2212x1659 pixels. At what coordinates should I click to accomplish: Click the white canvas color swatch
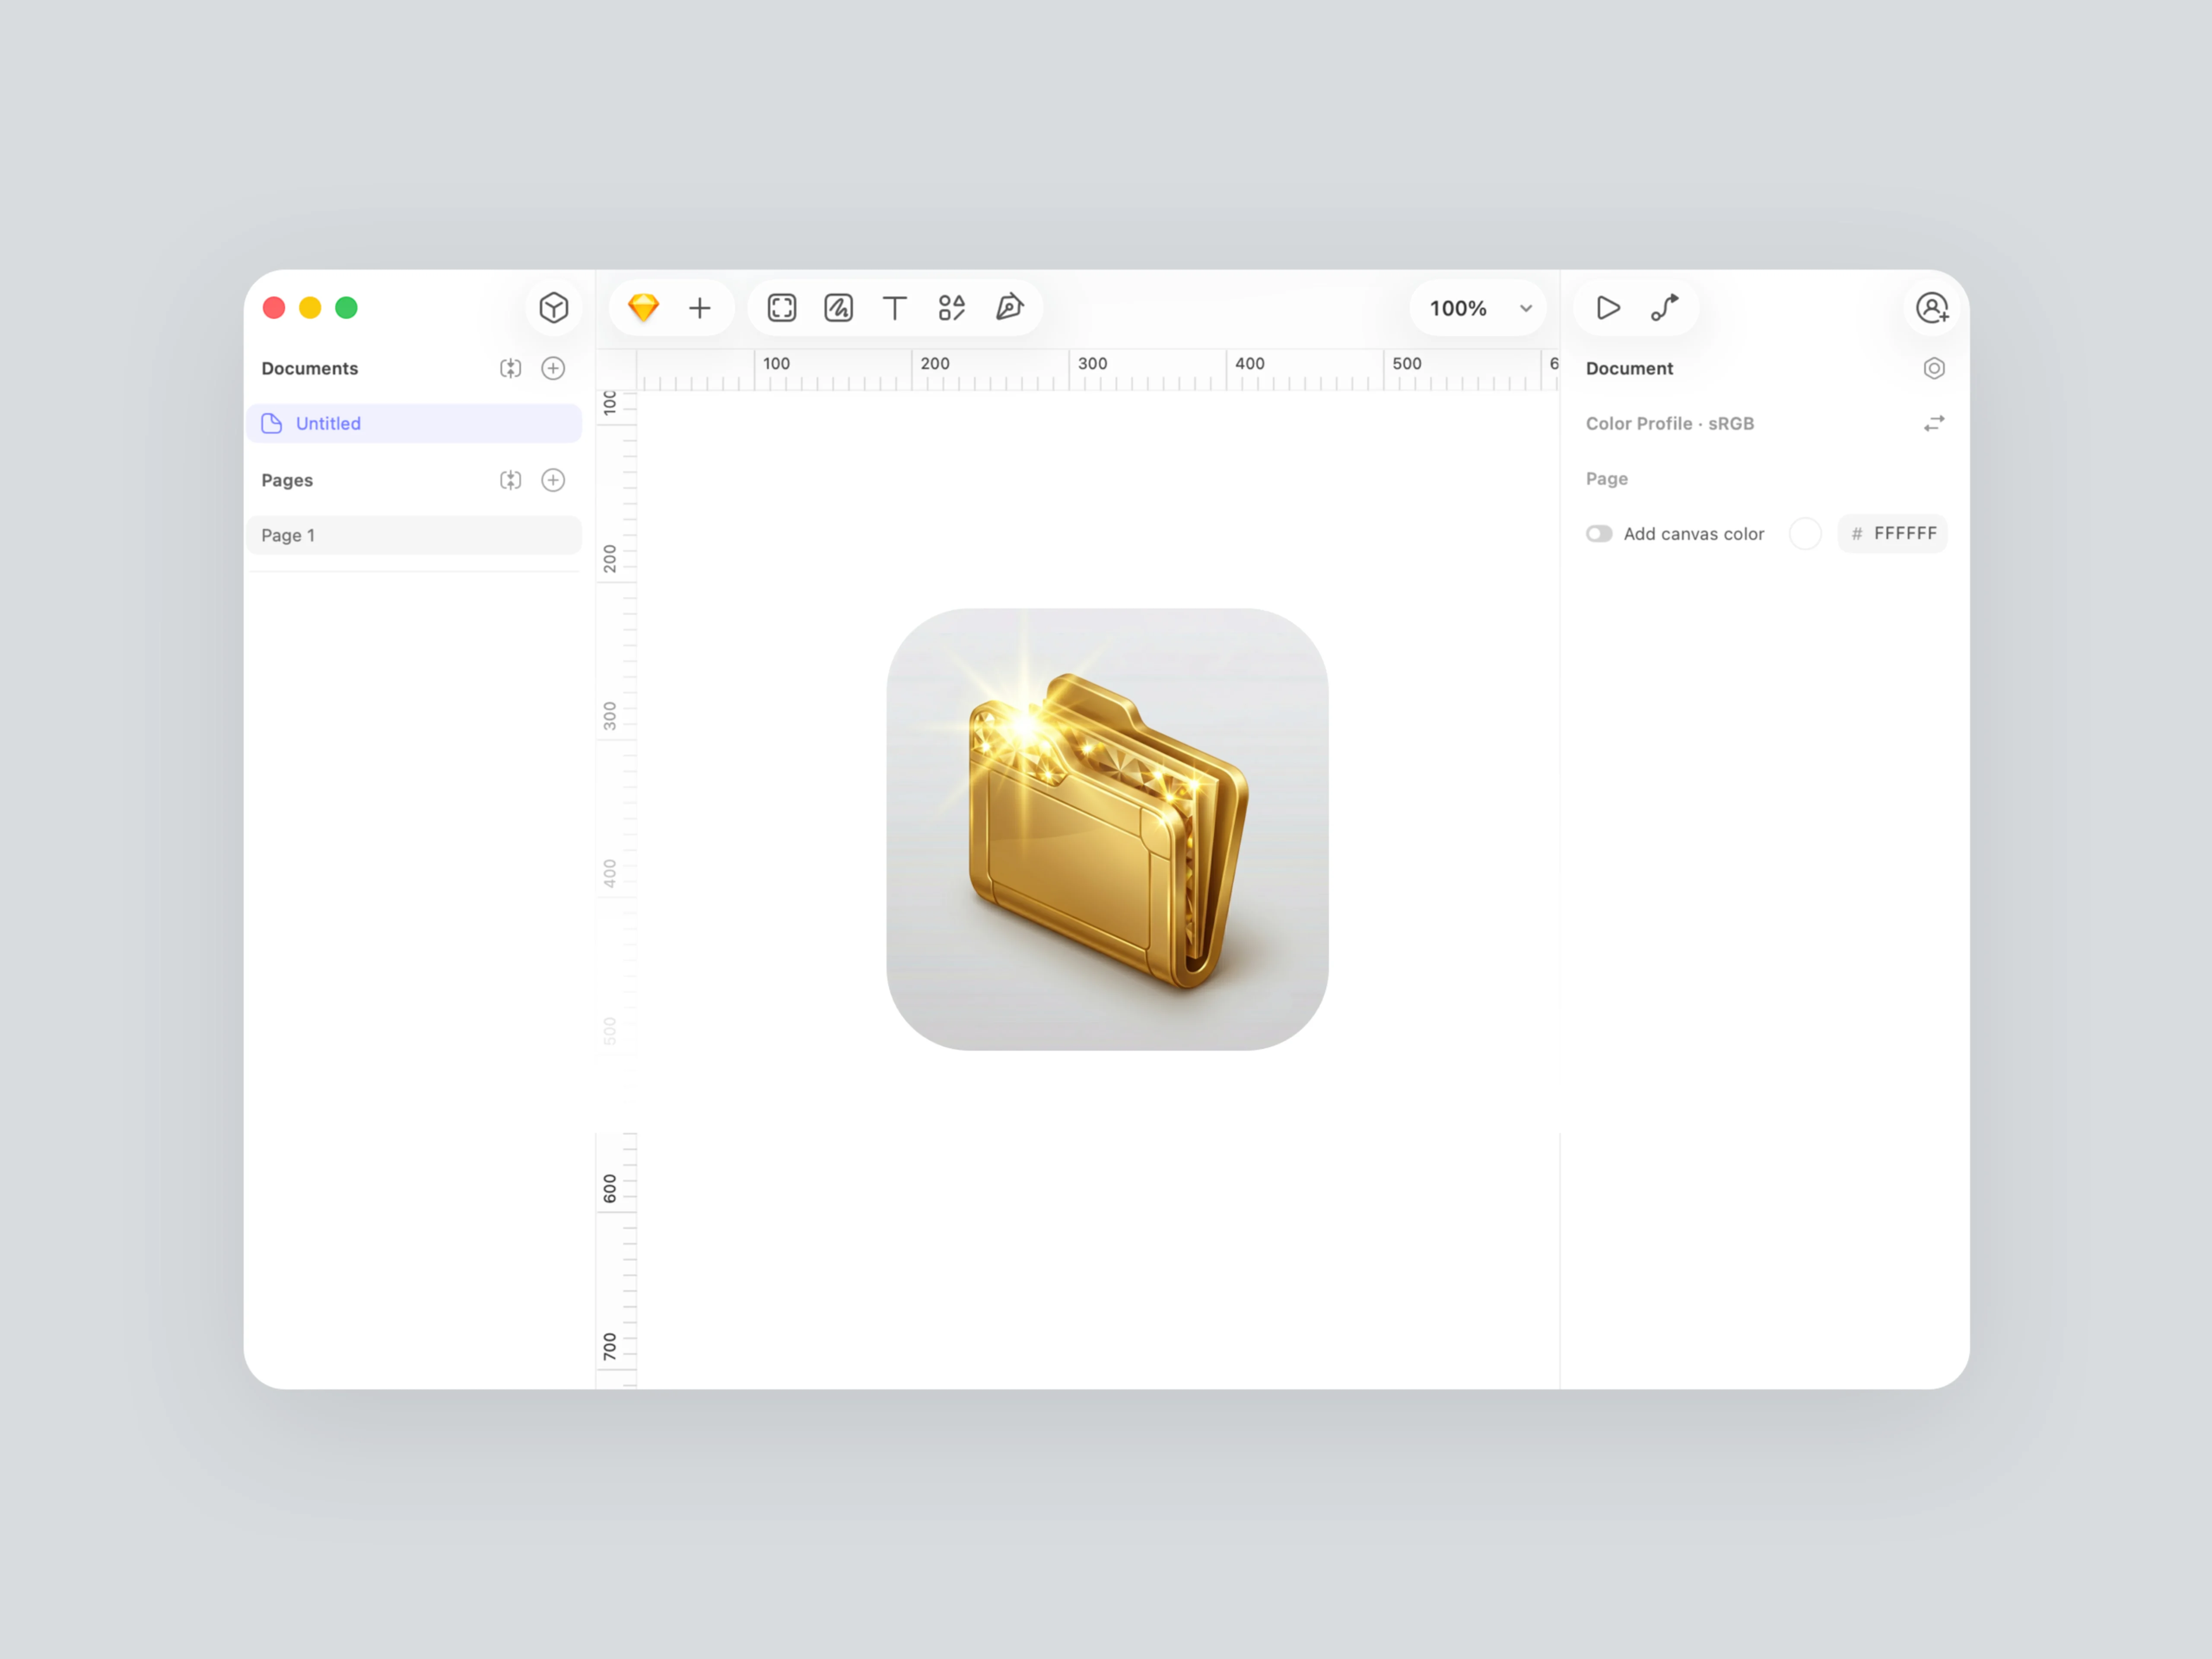point(1805,533)
